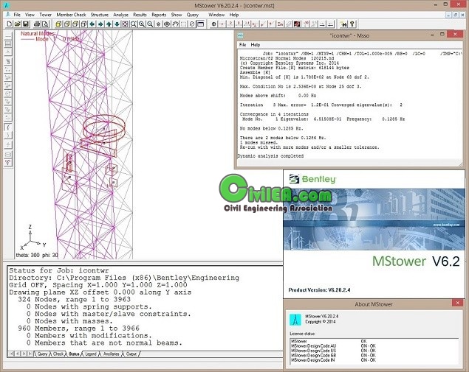Click the Zoom out magnifier icon
This screenshot has height=372, width=469.
(x=150, y=24)
